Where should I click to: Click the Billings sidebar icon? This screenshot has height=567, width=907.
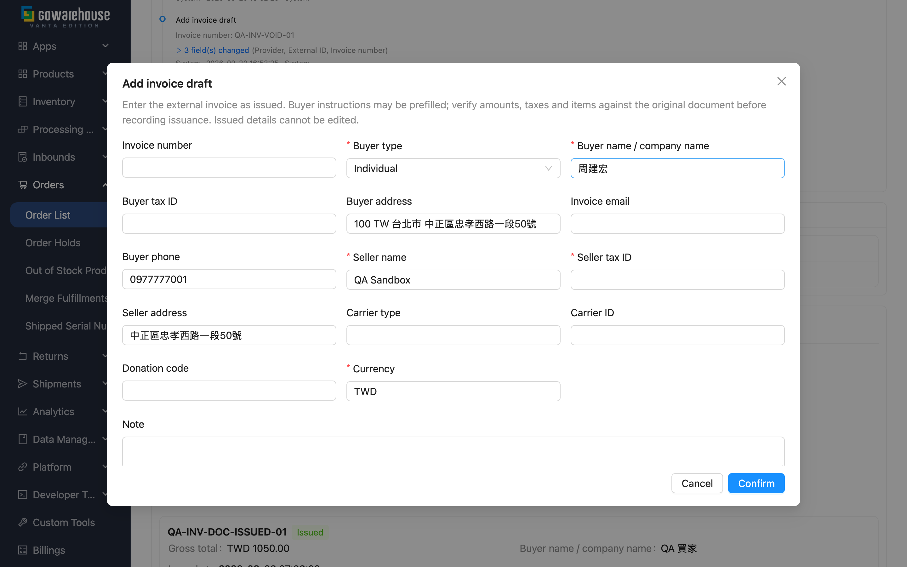coord(22,551)
